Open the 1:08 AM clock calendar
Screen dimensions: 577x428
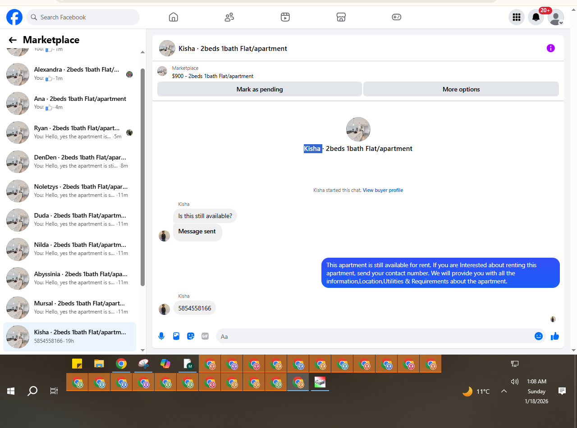coord(536,391)
